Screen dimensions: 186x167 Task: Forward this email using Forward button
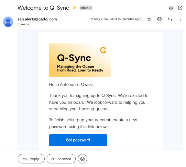61,159
